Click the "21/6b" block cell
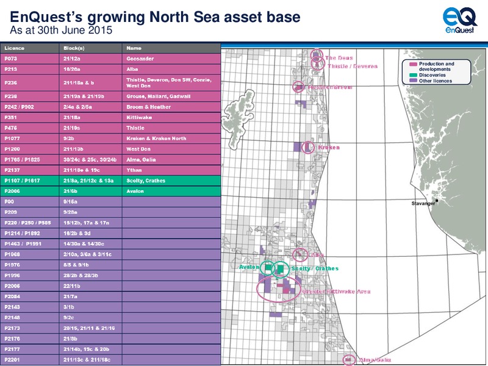Image resolution: width=488 pixels, height=366 pixels. pos(90,191)
